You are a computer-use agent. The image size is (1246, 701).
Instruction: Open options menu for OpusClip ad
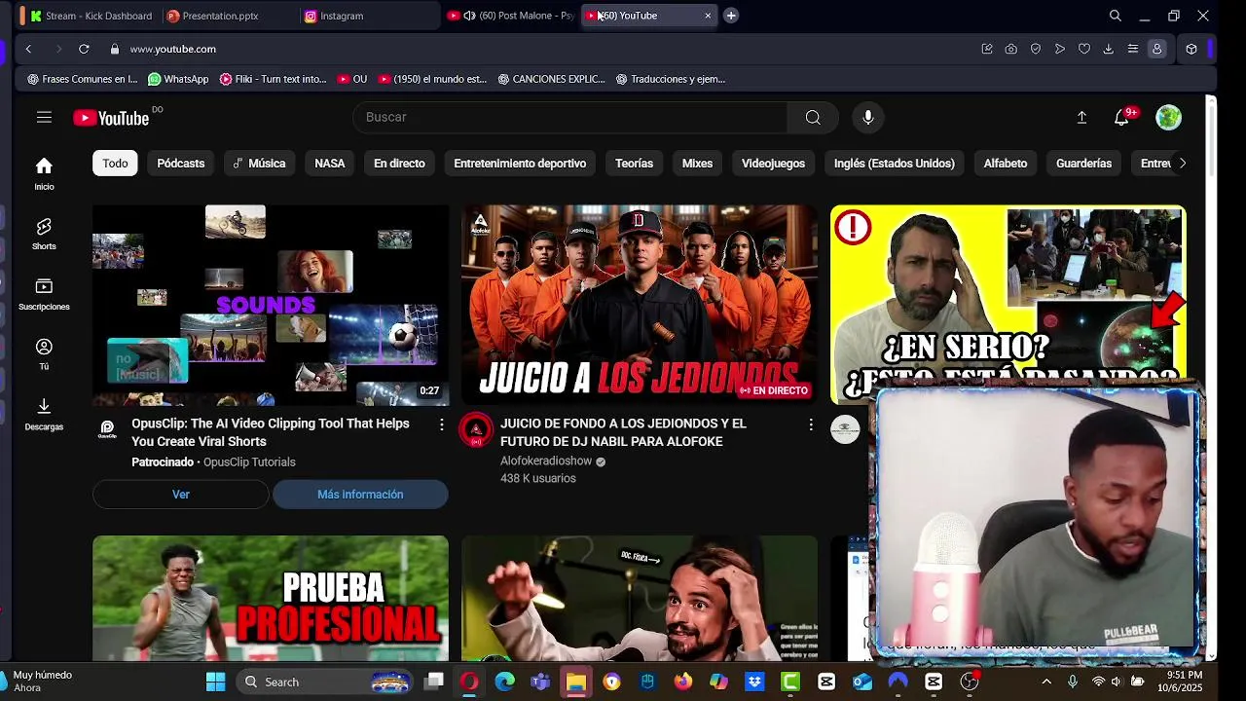click(441, 424)
